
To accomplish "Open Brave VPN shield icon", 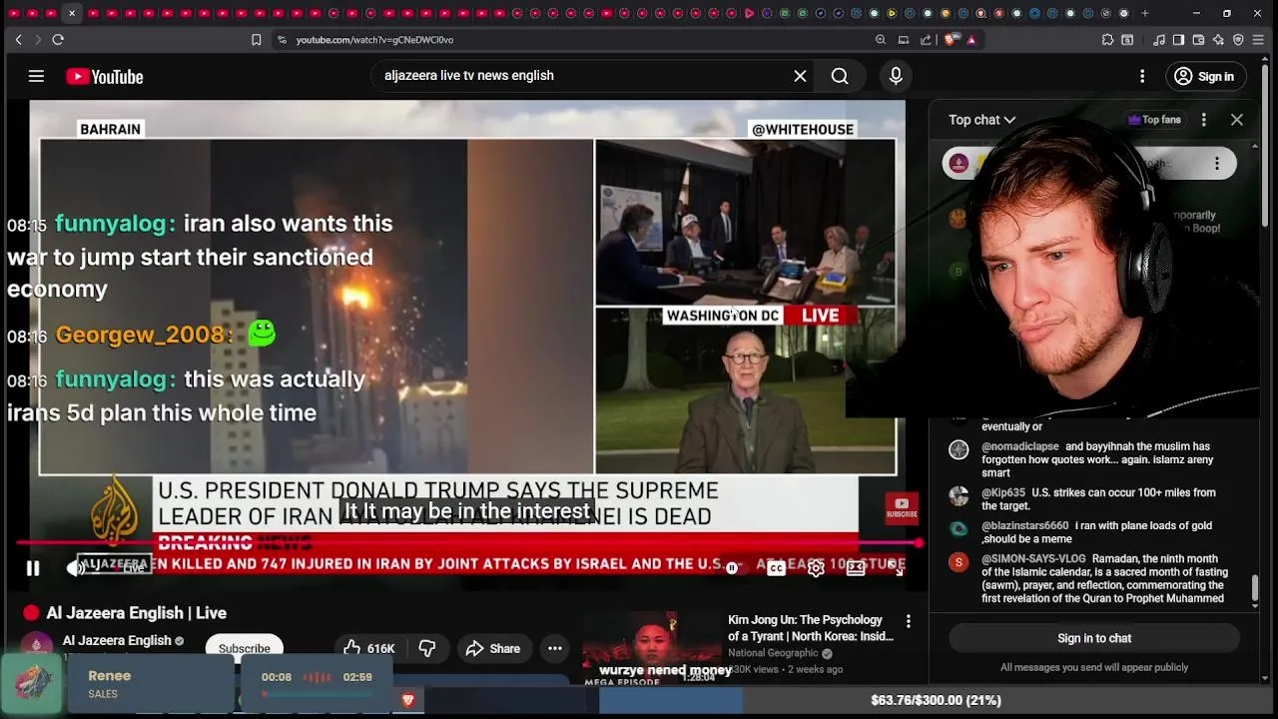I will click(x=1238, y=40).
